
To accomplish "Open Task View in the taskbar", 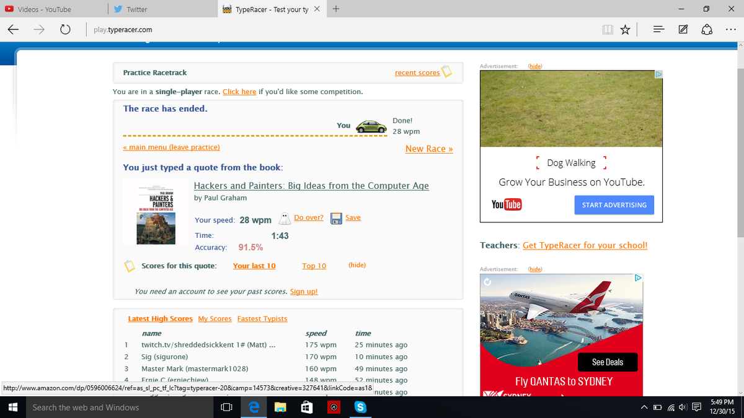I will 226,407.
